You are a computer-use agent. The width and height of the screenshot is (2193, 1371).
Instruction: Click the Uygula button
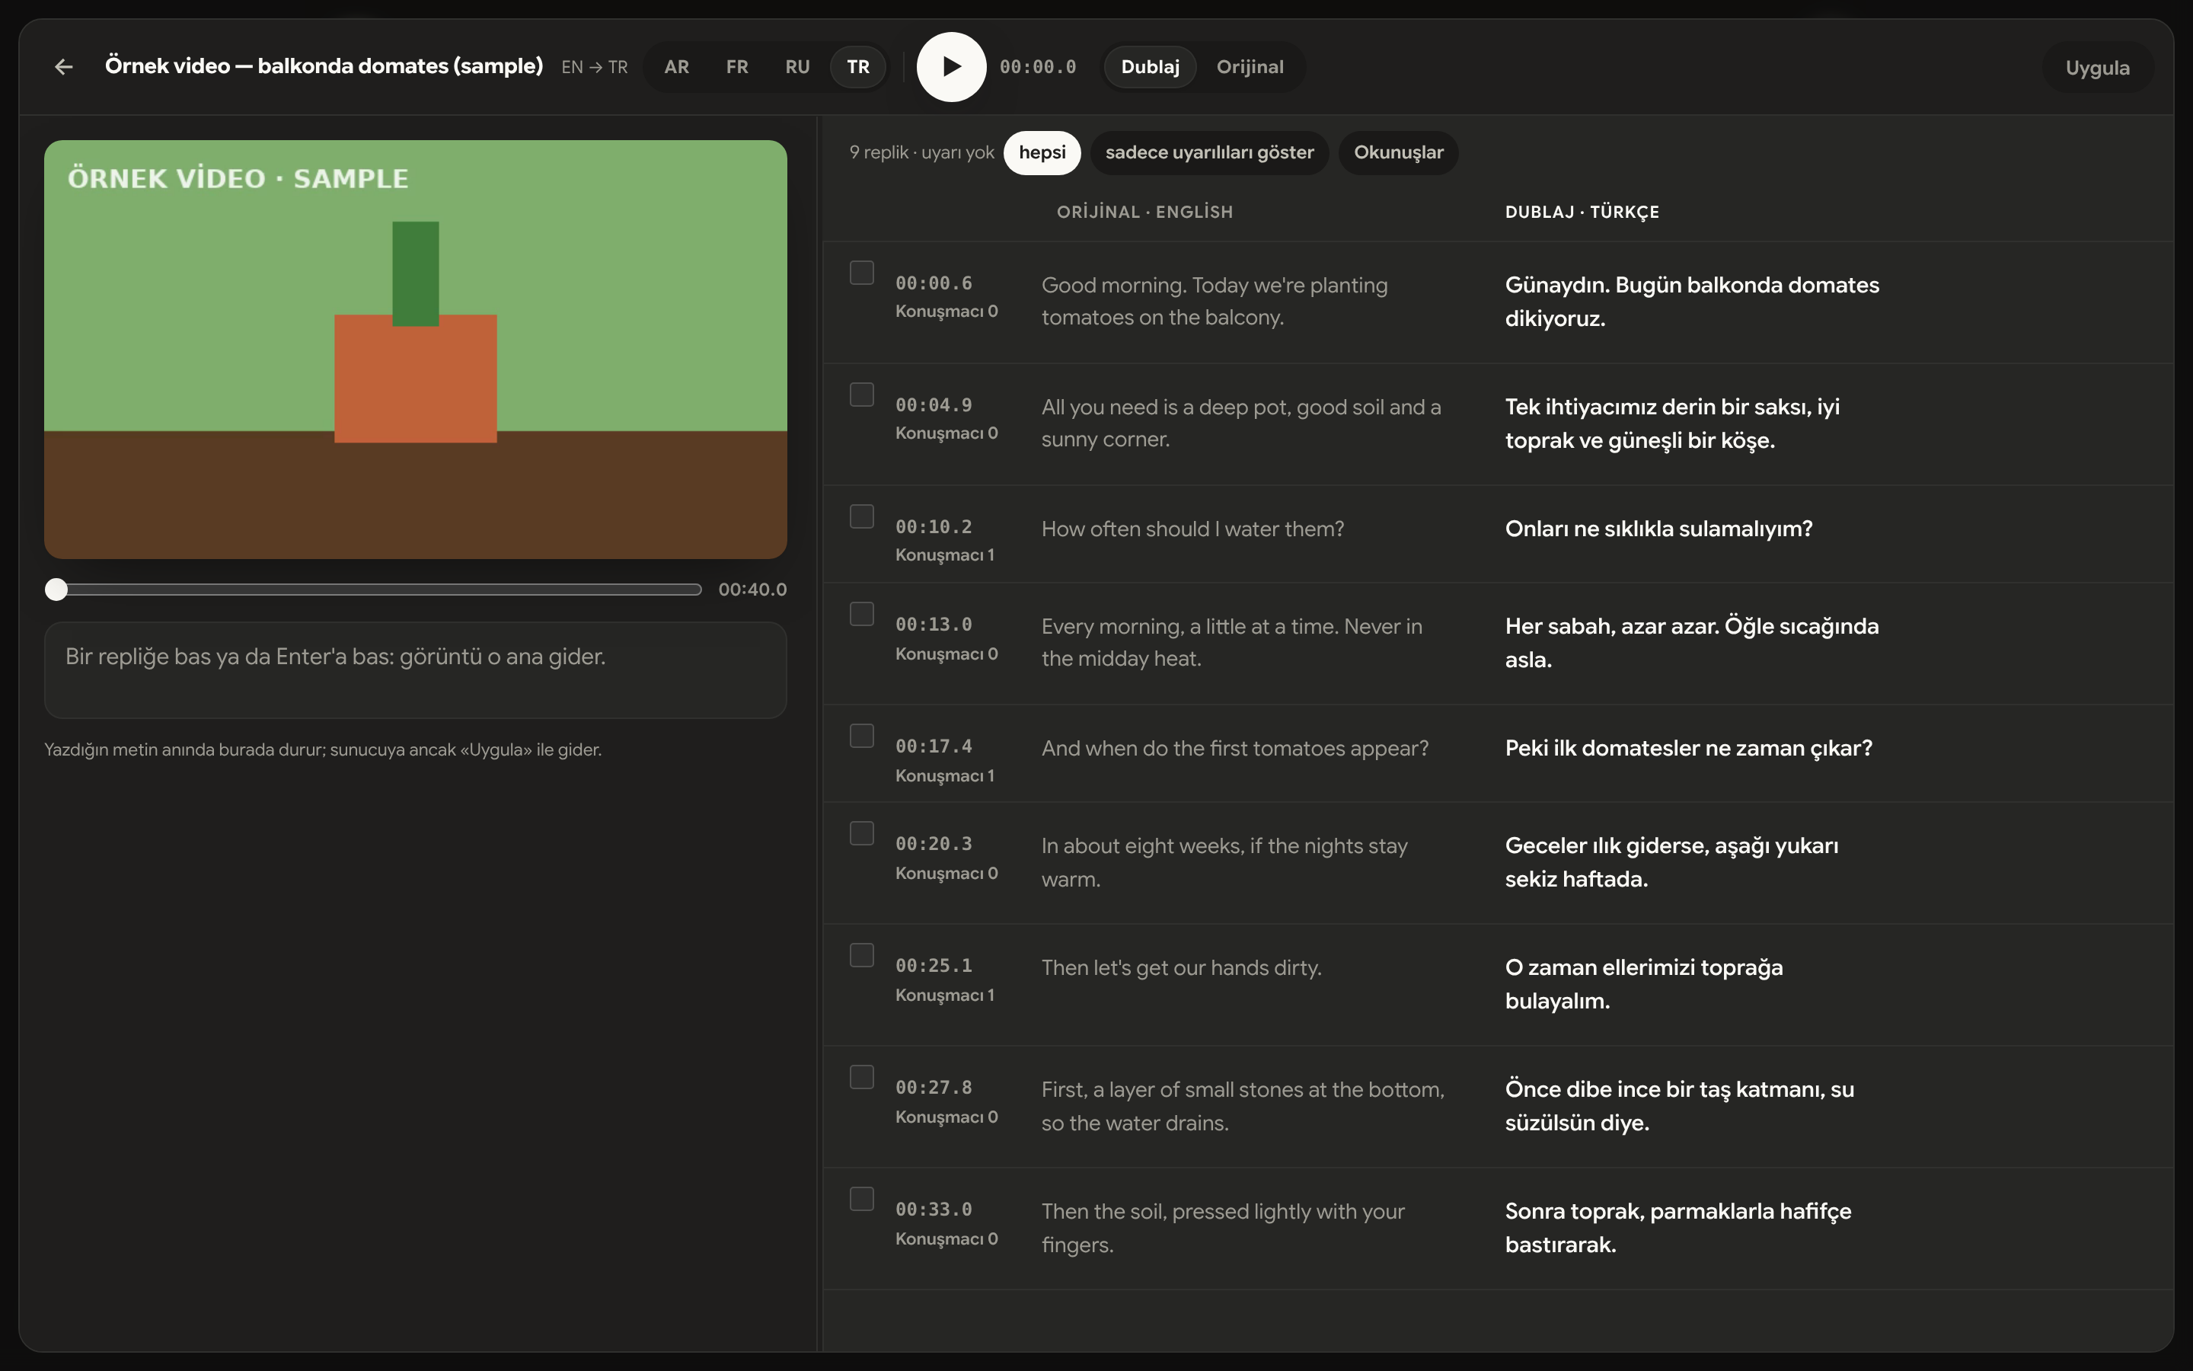tap(2097, 68)
